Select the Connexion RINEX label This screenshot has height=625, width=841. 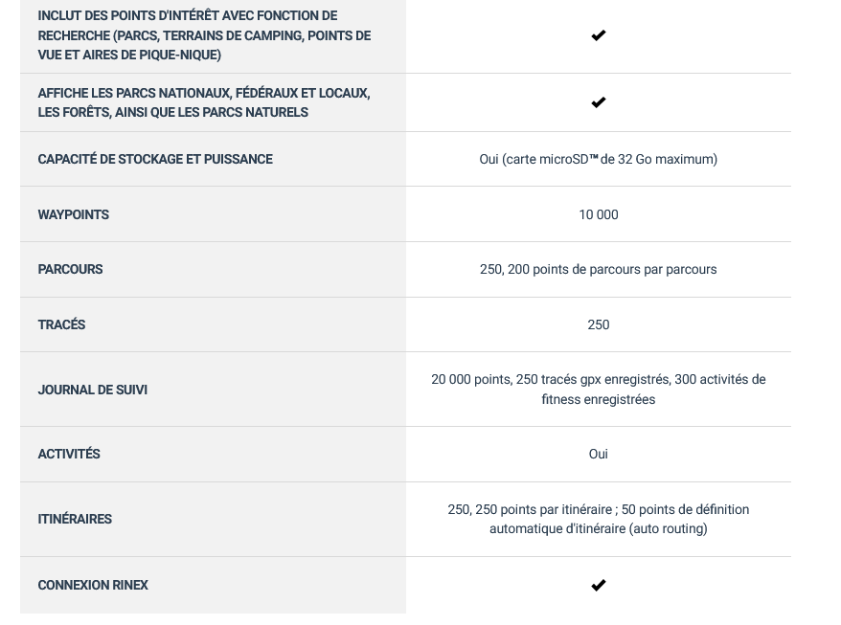[x=93, y=585]
